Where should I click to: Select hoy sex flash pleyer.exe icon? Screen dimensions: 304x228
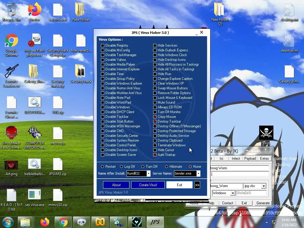click(34, 45)
